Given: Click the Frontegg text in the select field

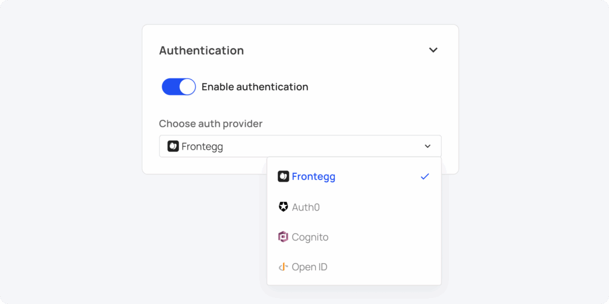Looking at the screenshot, I should click(x=202, y=147).
